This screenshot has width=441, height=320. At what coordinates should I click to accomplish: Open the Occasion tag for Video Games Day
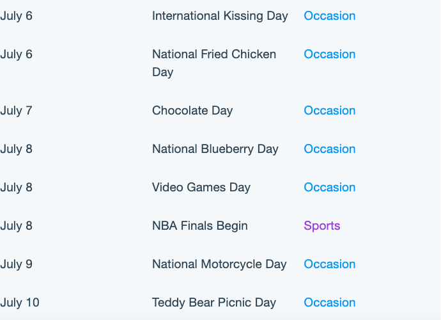(329, 188)
